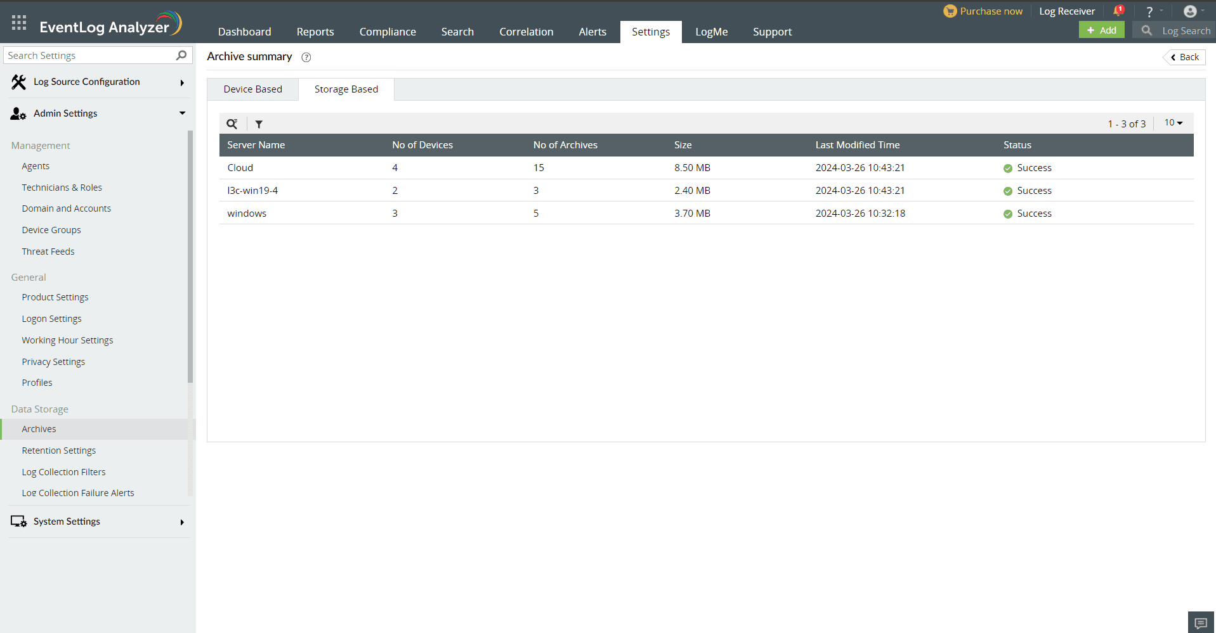Open the Dashboard tab

pos(245,32)
